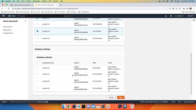Check instance subnet 10.0.144.0/20 private2
The width and height of the screenshot is (196, 110).
pos(37,38)
